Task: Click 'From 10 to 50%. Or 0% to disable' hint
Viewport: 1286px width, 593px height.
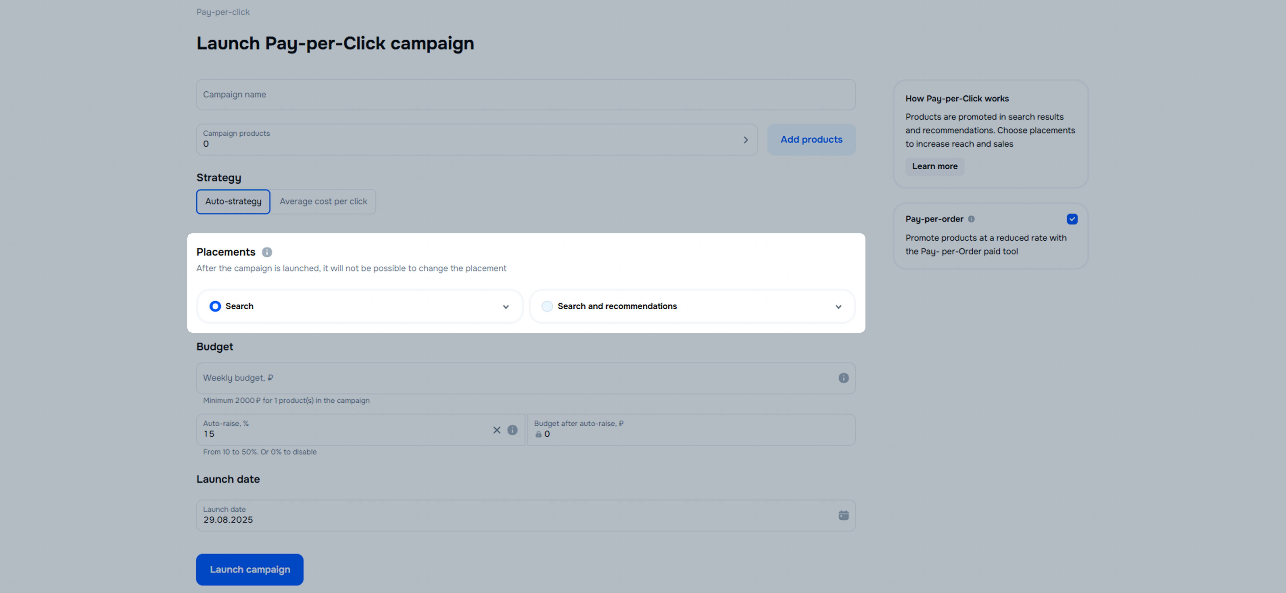Action: [260, 452]
